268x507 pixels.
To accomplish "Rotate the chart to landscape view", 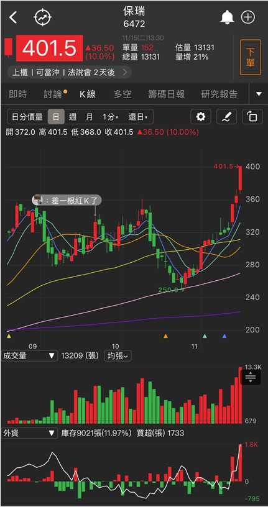I will tap(252, 117).
